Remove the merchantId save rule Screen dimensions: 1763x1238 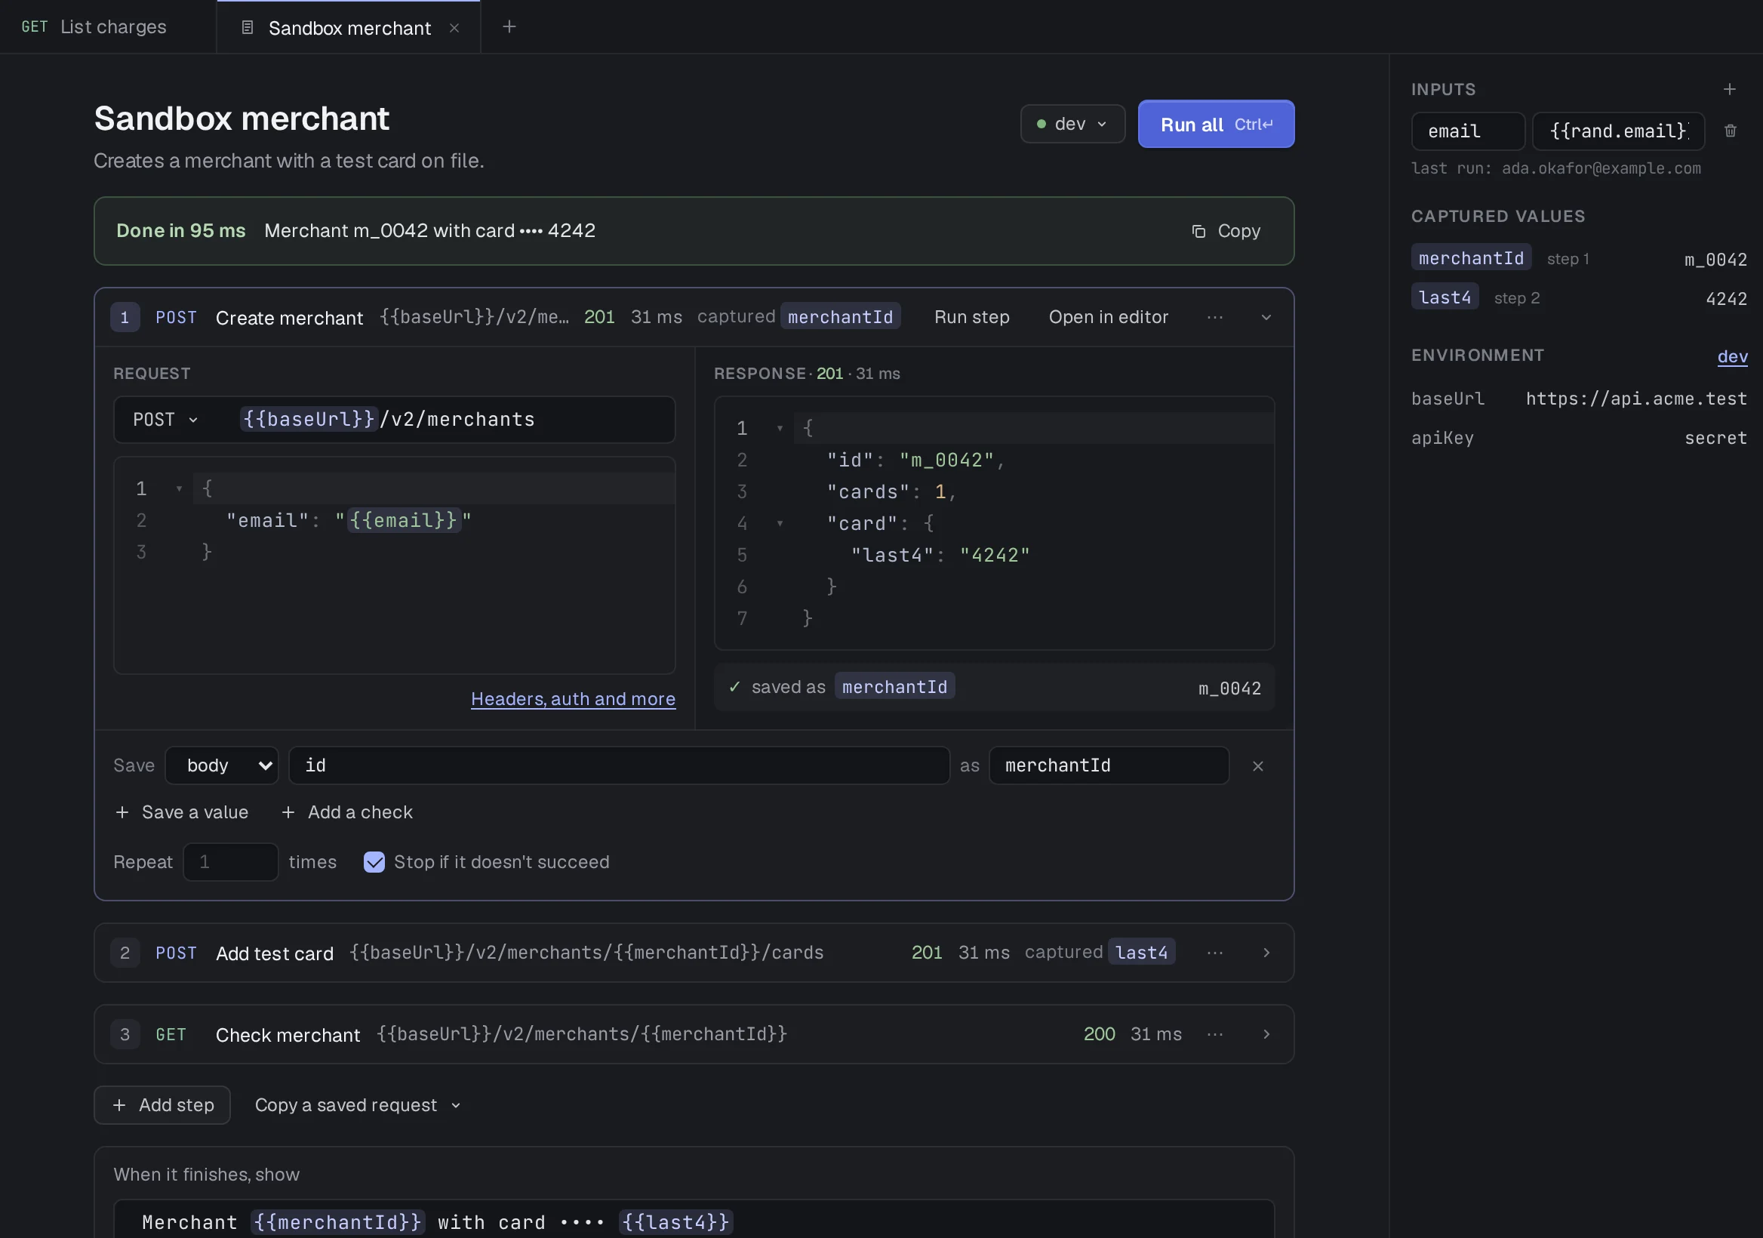tap(1258, 765)
